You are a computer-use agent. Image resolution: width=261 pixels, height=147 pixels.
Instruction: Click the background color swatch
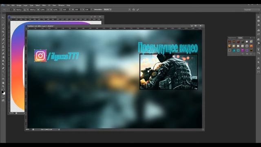pyautogui.click(x=4, y=94)
